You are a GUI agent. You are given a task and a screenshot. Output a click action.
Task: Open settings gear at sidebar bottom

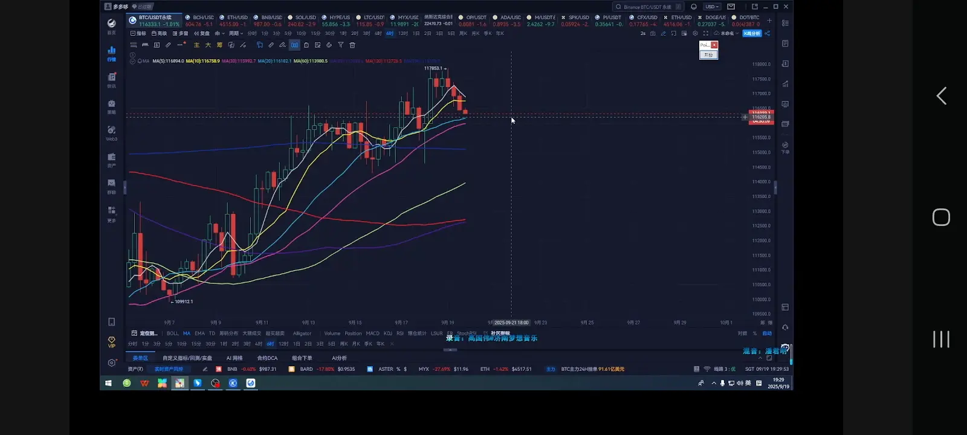click(x=111, y=362)
